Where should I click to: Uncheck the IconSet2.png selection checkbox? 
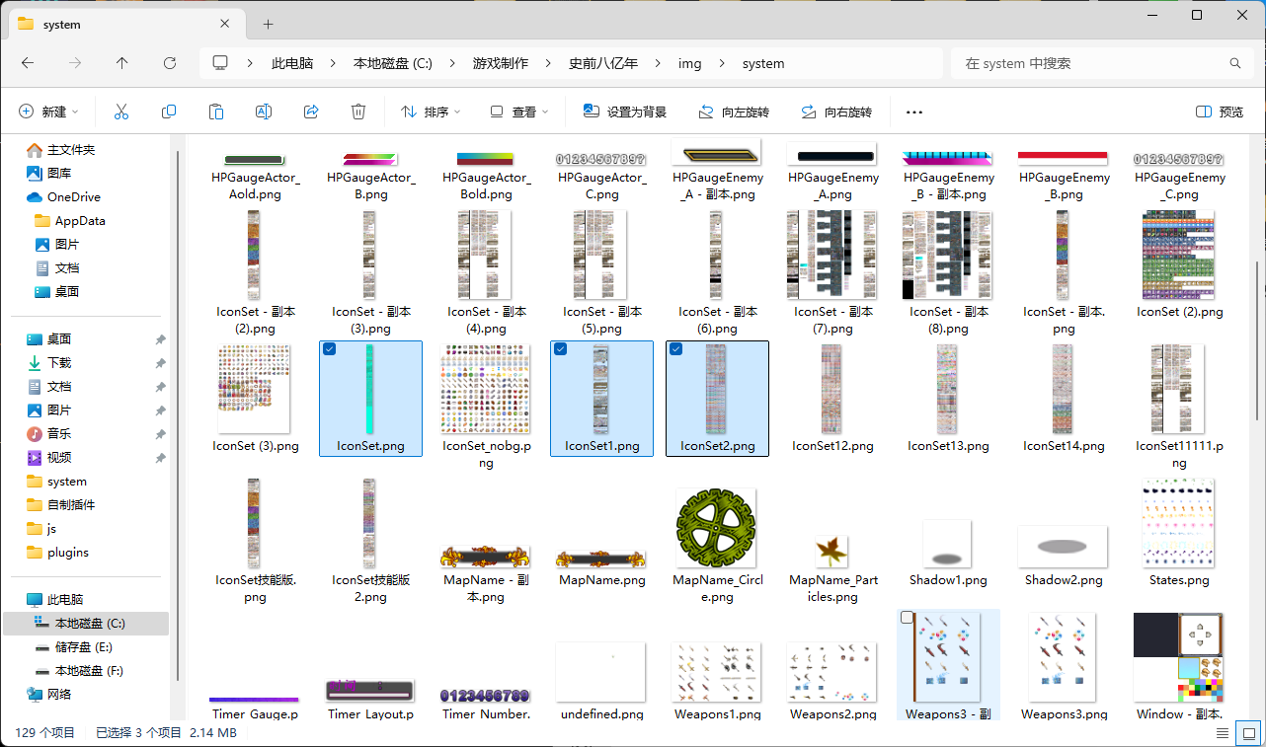pyautogui.click(x=675, y=349)
